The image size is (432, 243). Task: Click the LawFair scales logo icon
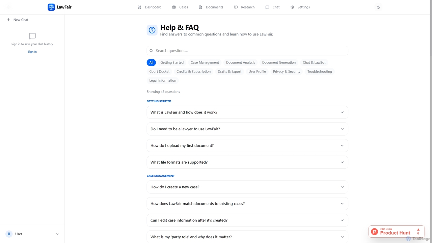click(x=51, y=7)
